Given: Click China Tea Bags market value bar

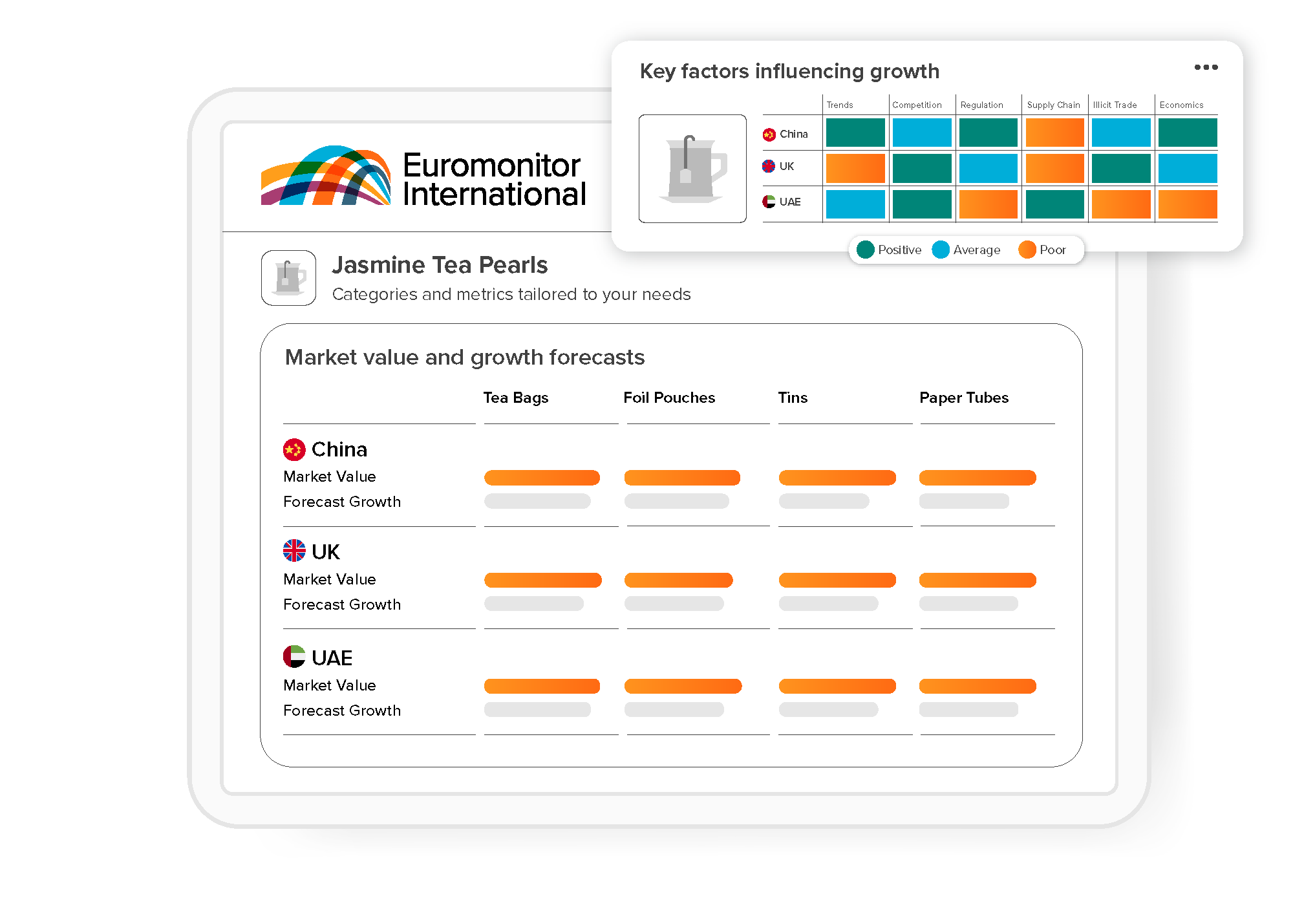Looking at the screenshot, I should point(542,478).
